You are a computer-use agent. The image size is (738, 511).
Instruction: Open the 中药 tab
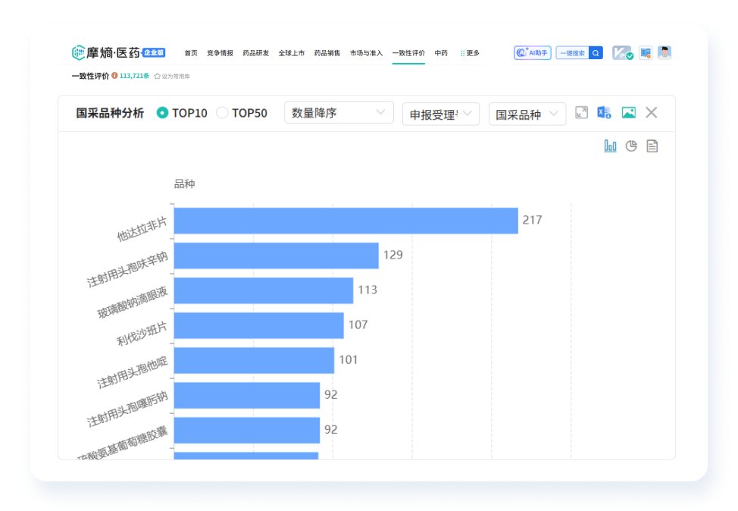(x=442, y=53)
